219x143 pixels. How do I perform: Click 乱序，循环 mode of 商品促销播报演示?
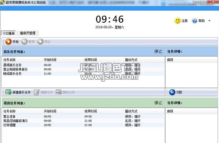click(x=133, y=121)
